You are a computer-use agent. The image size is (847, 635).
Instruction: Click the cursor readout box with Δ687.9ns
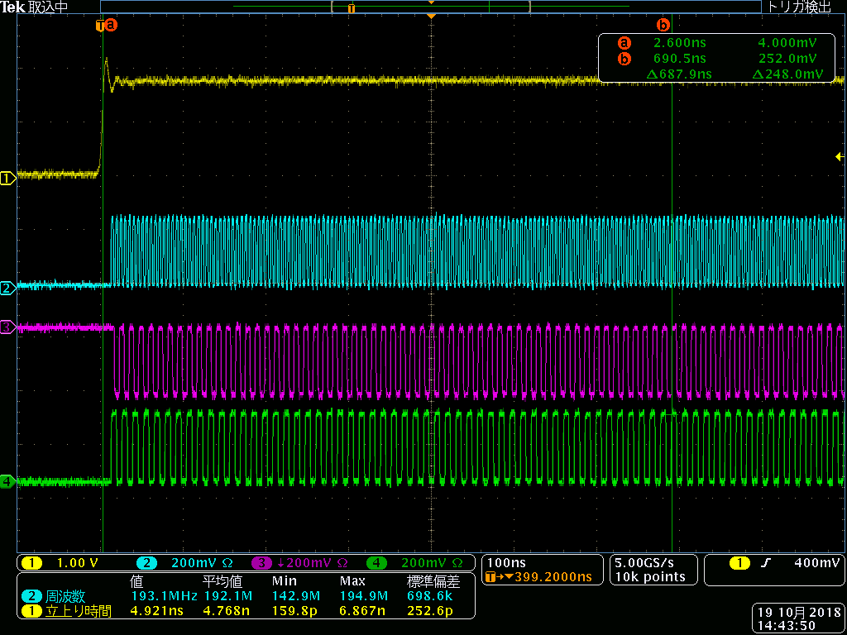point(720,59)
